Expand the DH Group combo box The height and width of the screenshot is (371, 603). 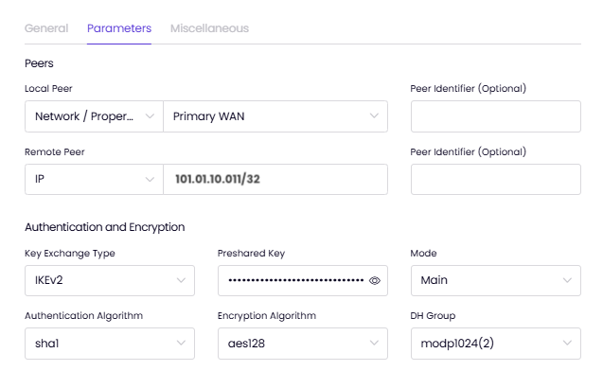coord(496,344)
